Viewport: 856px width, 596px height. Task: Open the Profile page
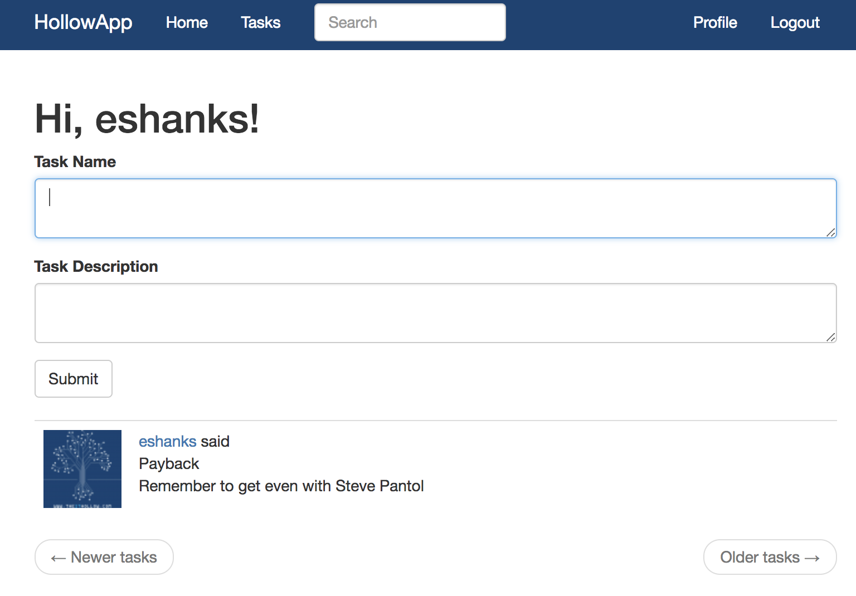click(714, 22)
